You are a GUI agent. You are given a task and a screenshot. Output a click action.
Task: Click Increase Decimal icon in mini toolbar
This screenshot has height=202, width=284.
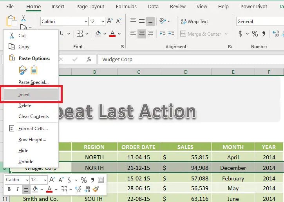78,189
